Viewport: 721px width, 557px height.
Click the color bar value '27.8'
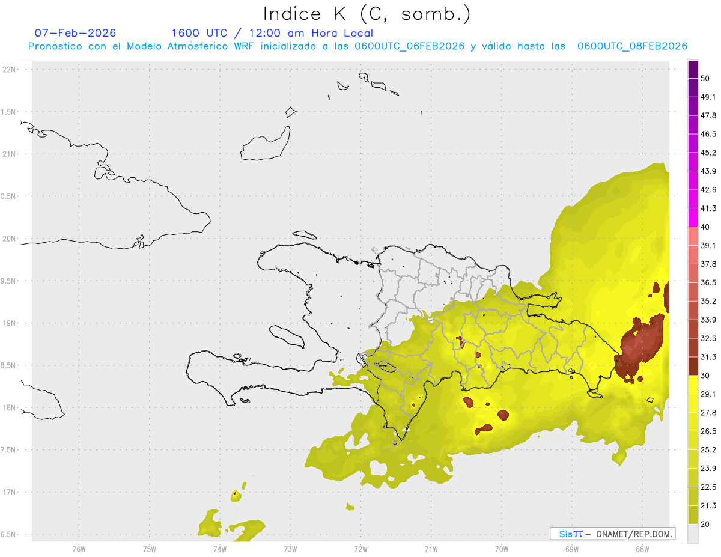[x=708, y=413]
